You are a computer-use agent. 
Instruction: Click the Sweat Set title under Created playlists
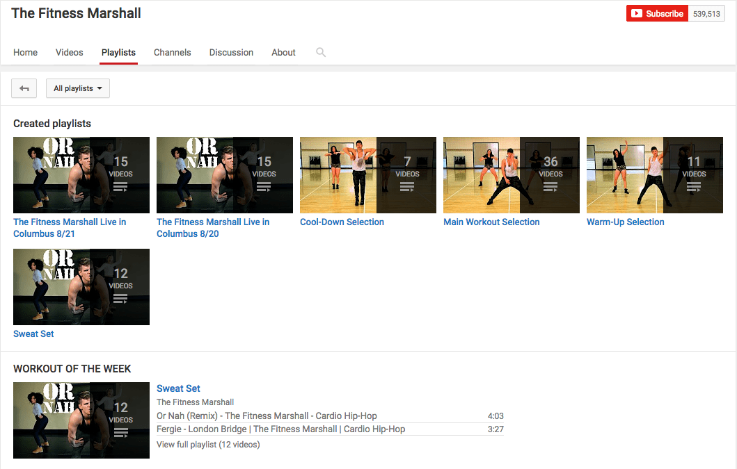tap(33, 334)
